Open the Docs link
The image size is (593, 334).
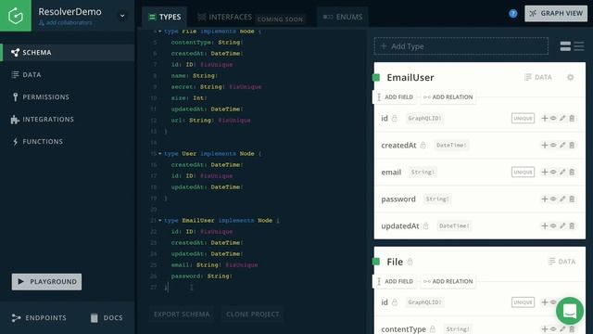click(x=107, y=317)
